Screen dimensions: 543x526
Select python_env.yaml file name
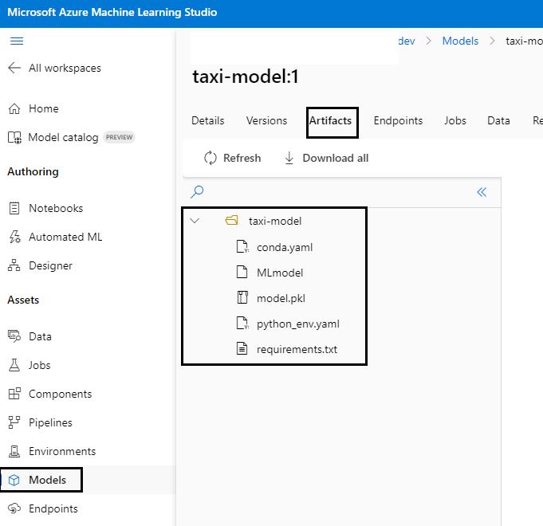(x=298, y=324)
